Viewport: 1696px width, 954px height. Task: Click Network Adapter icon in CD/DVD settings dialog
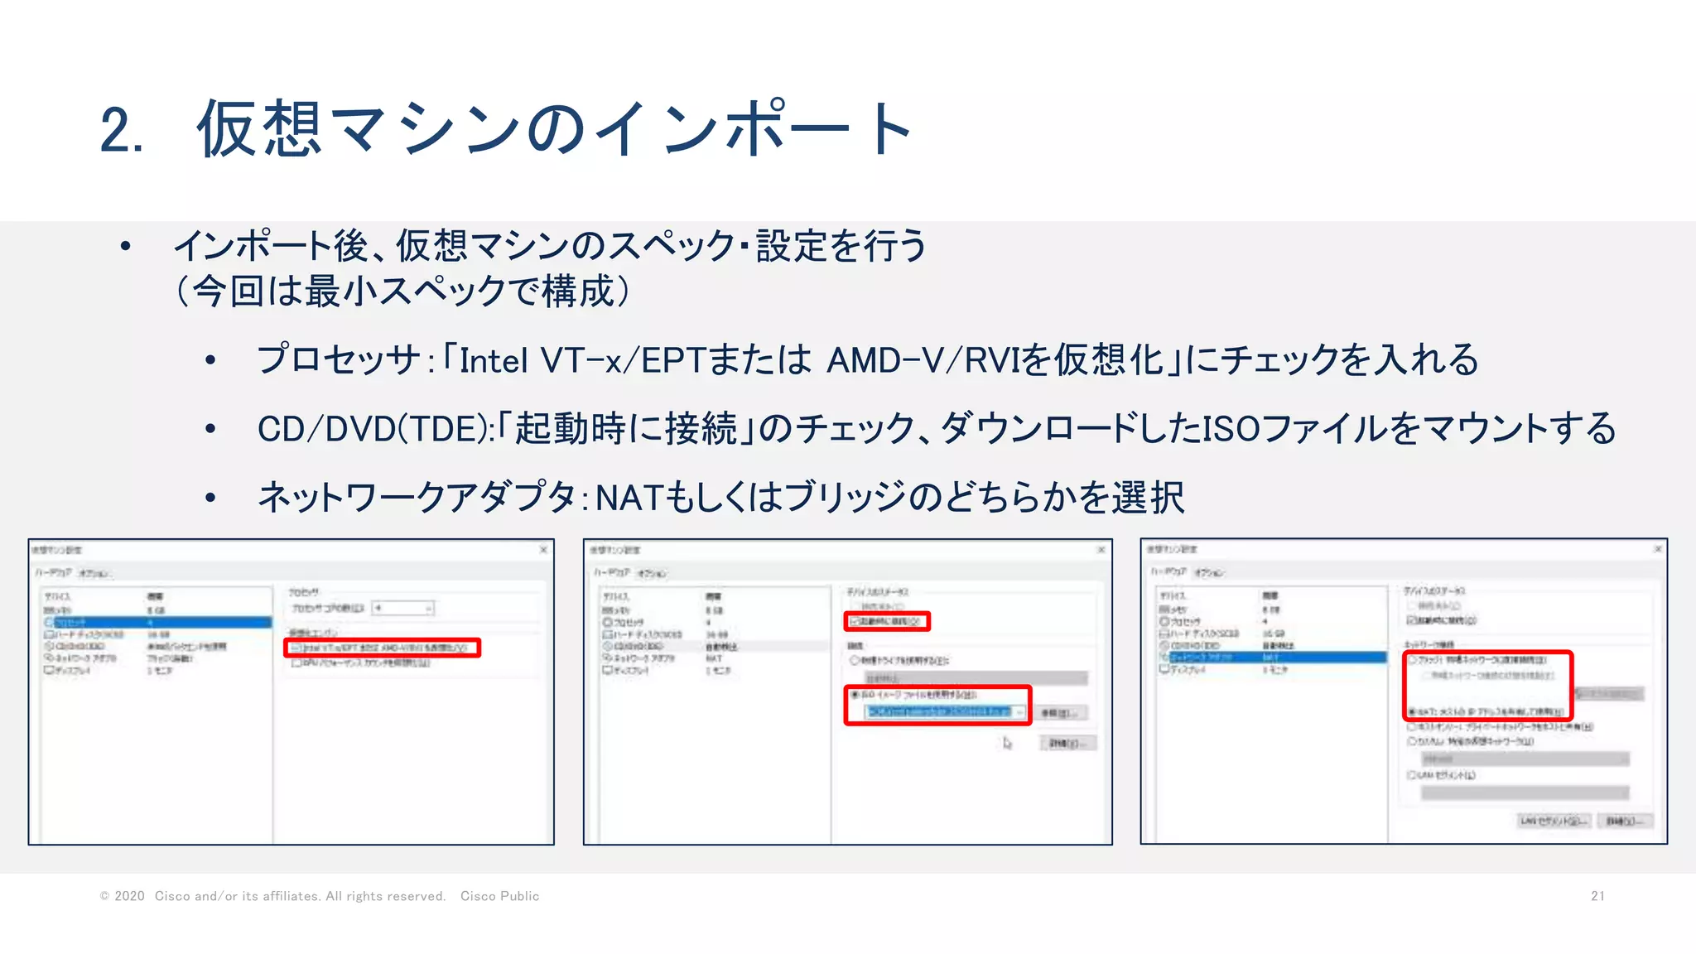pos(608,658)
